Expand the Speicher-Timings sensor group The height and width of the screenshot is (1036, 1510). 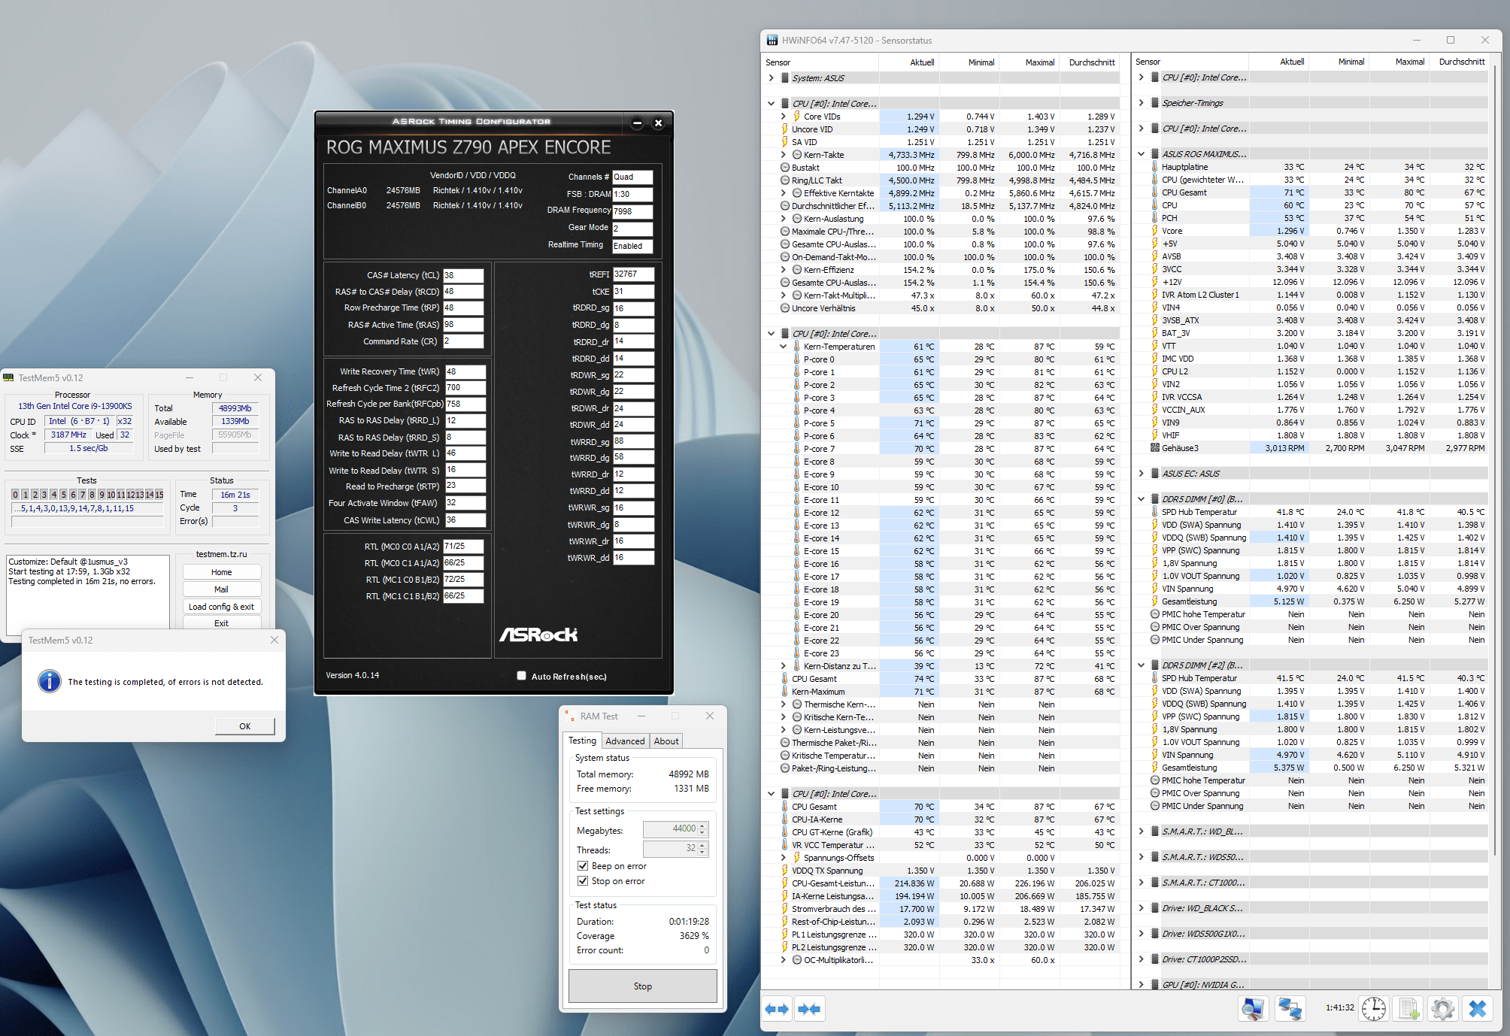[1141, 103]
